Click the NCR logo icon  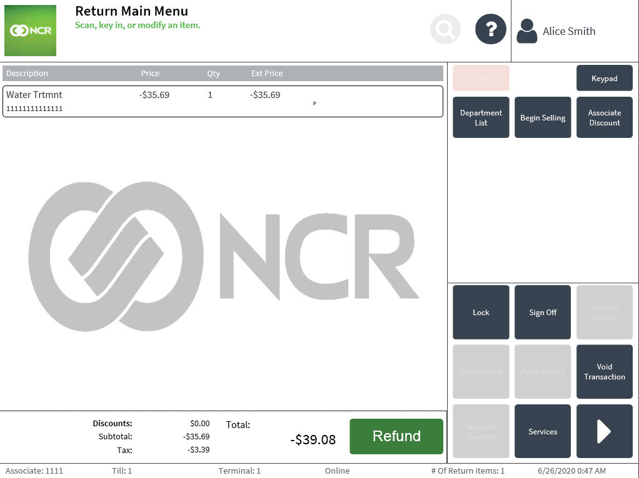pyautogui.click(x=30, y=31)
